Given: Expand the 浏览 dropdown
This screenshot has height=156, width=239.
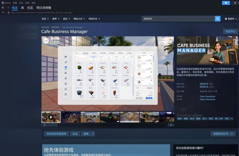Looking at the screenshot, I should click(x=45, y=19).
